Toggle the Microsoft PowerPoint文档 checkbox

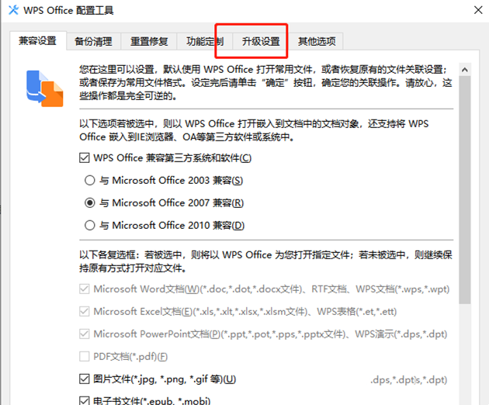[x=84, y=334]
